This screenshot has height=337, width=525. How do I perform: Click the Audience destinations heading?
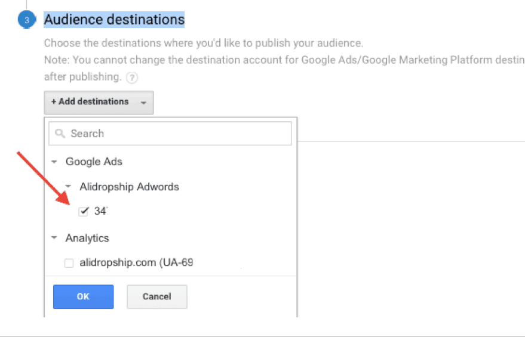click(114, 20)
